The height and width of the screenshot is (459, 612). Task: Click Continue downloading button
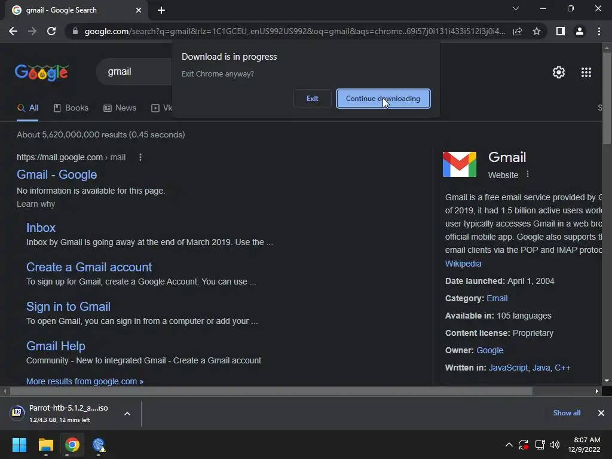pos(383,99)
